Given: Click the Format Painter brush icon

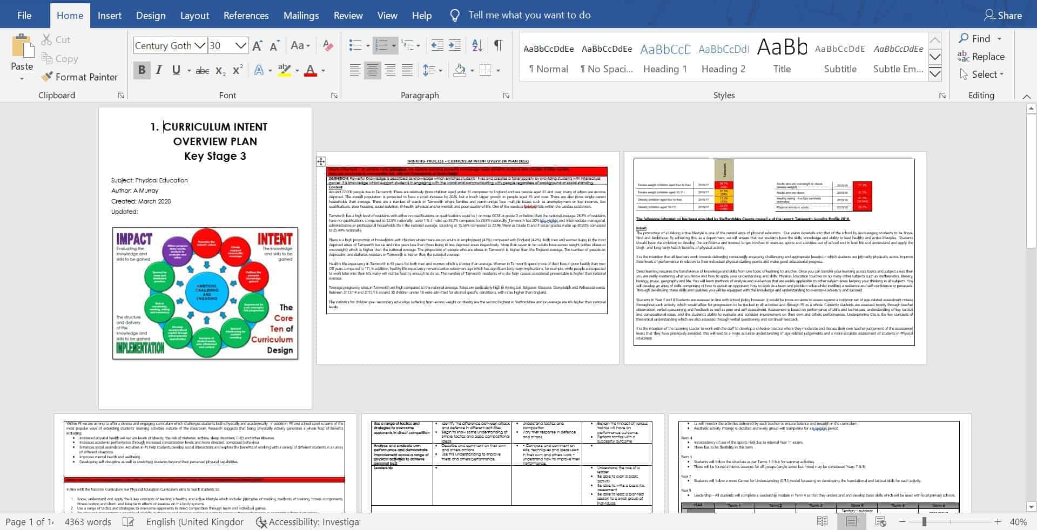Looking at the screenshot, I should coord(48,77).
